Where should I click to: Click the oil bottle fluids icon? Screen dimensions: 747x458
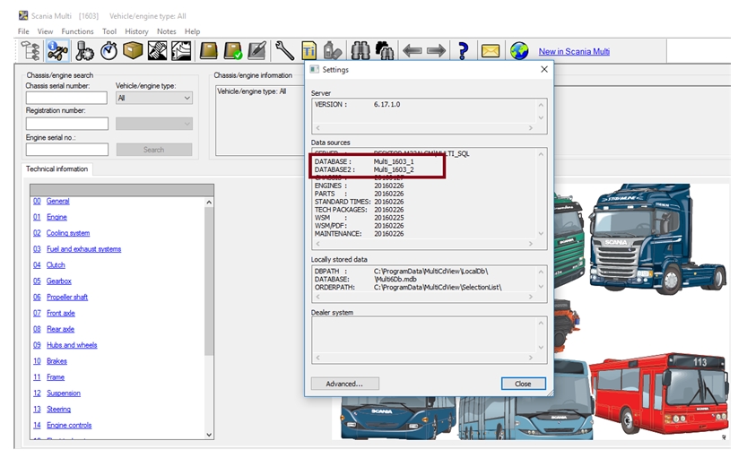click(x=332, y=50)
